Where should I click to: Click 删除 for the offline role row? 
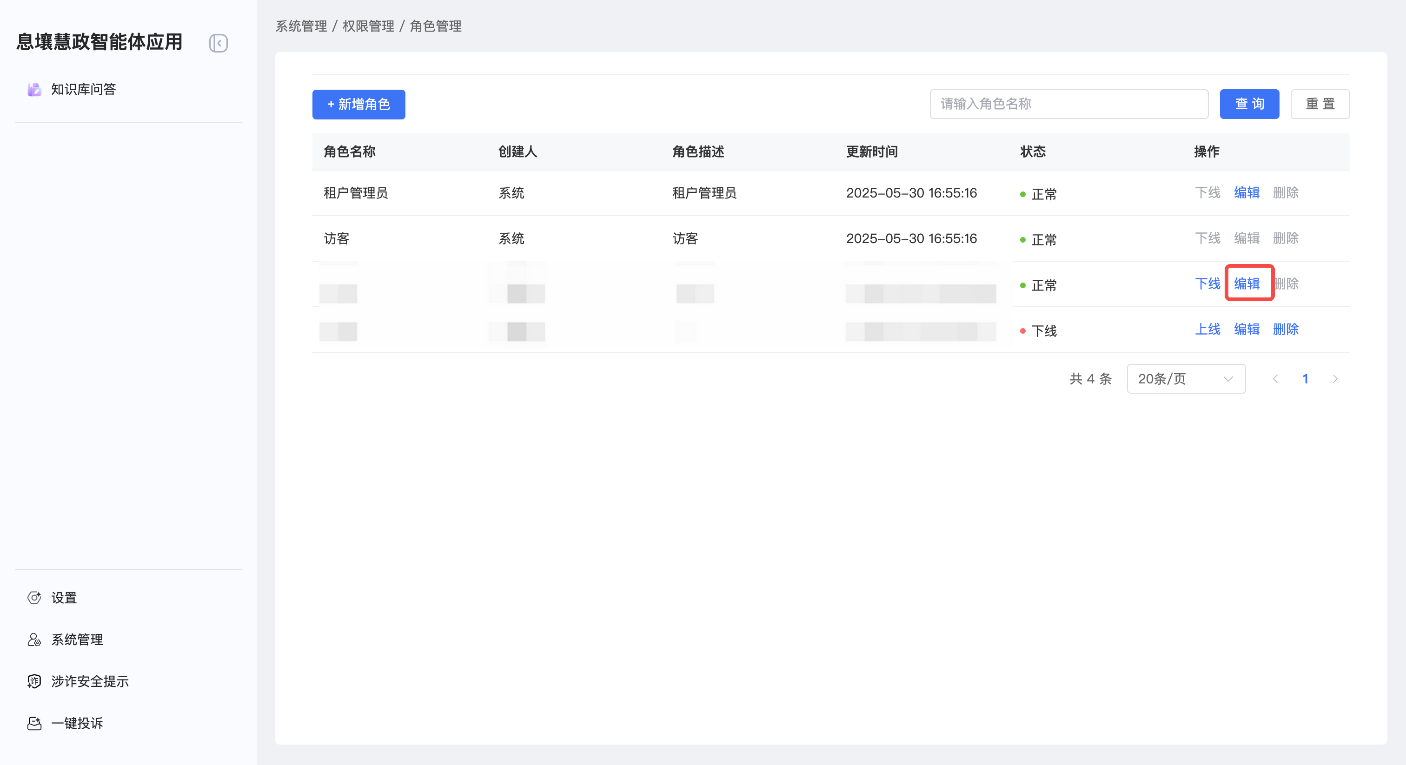(x=1286, y=329)
